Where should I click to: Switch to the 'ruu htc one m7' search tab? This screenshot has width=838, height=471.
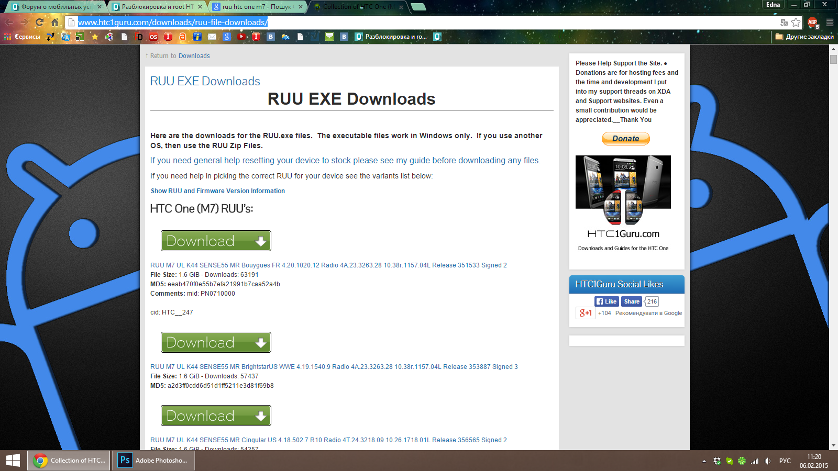click(255, 7)
